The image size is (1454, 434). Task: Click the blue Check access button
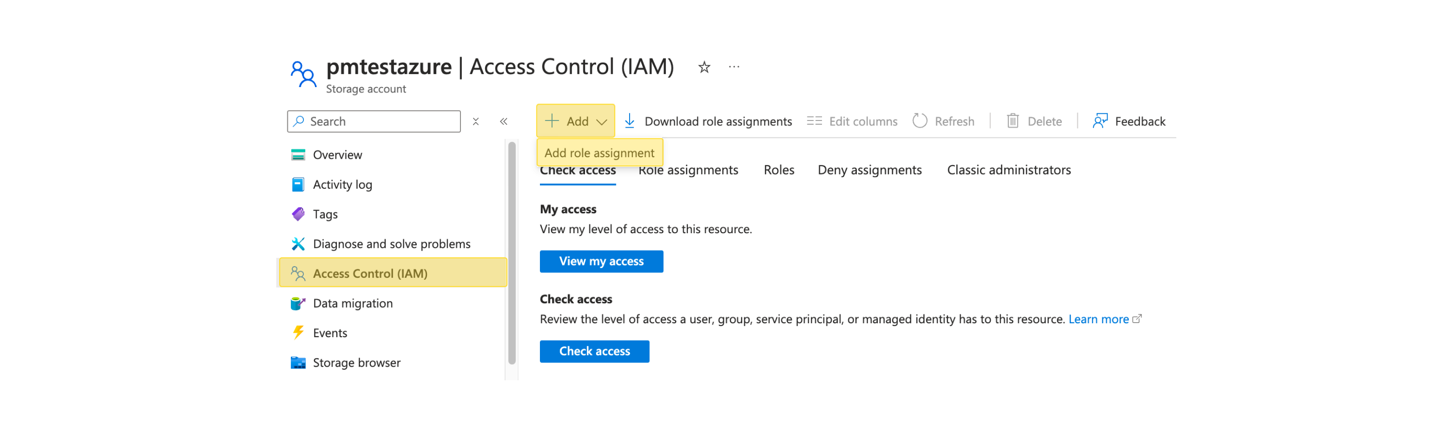coord(594,352)
